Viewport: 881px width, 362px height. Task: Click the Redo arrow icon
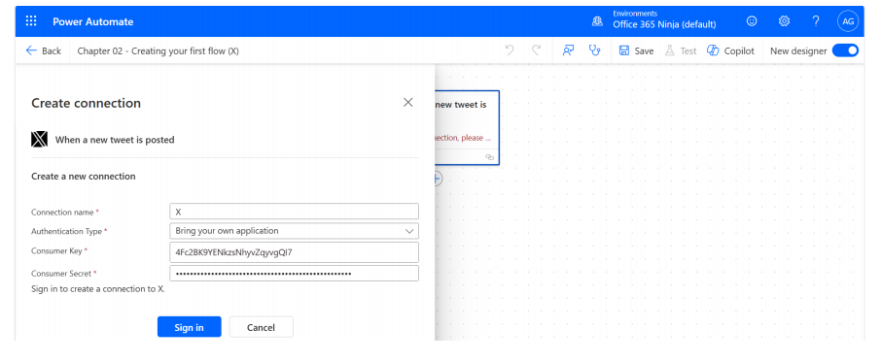tap(537, 50)
